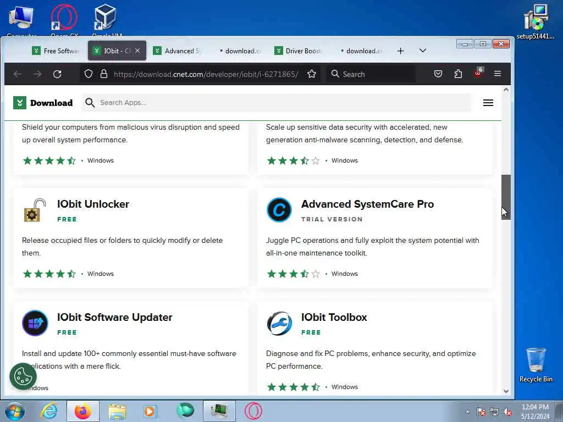Click the green sphere taskbar icon
Image resolution: width=563 pixels, height=422 pixels.
pos(185,411)
